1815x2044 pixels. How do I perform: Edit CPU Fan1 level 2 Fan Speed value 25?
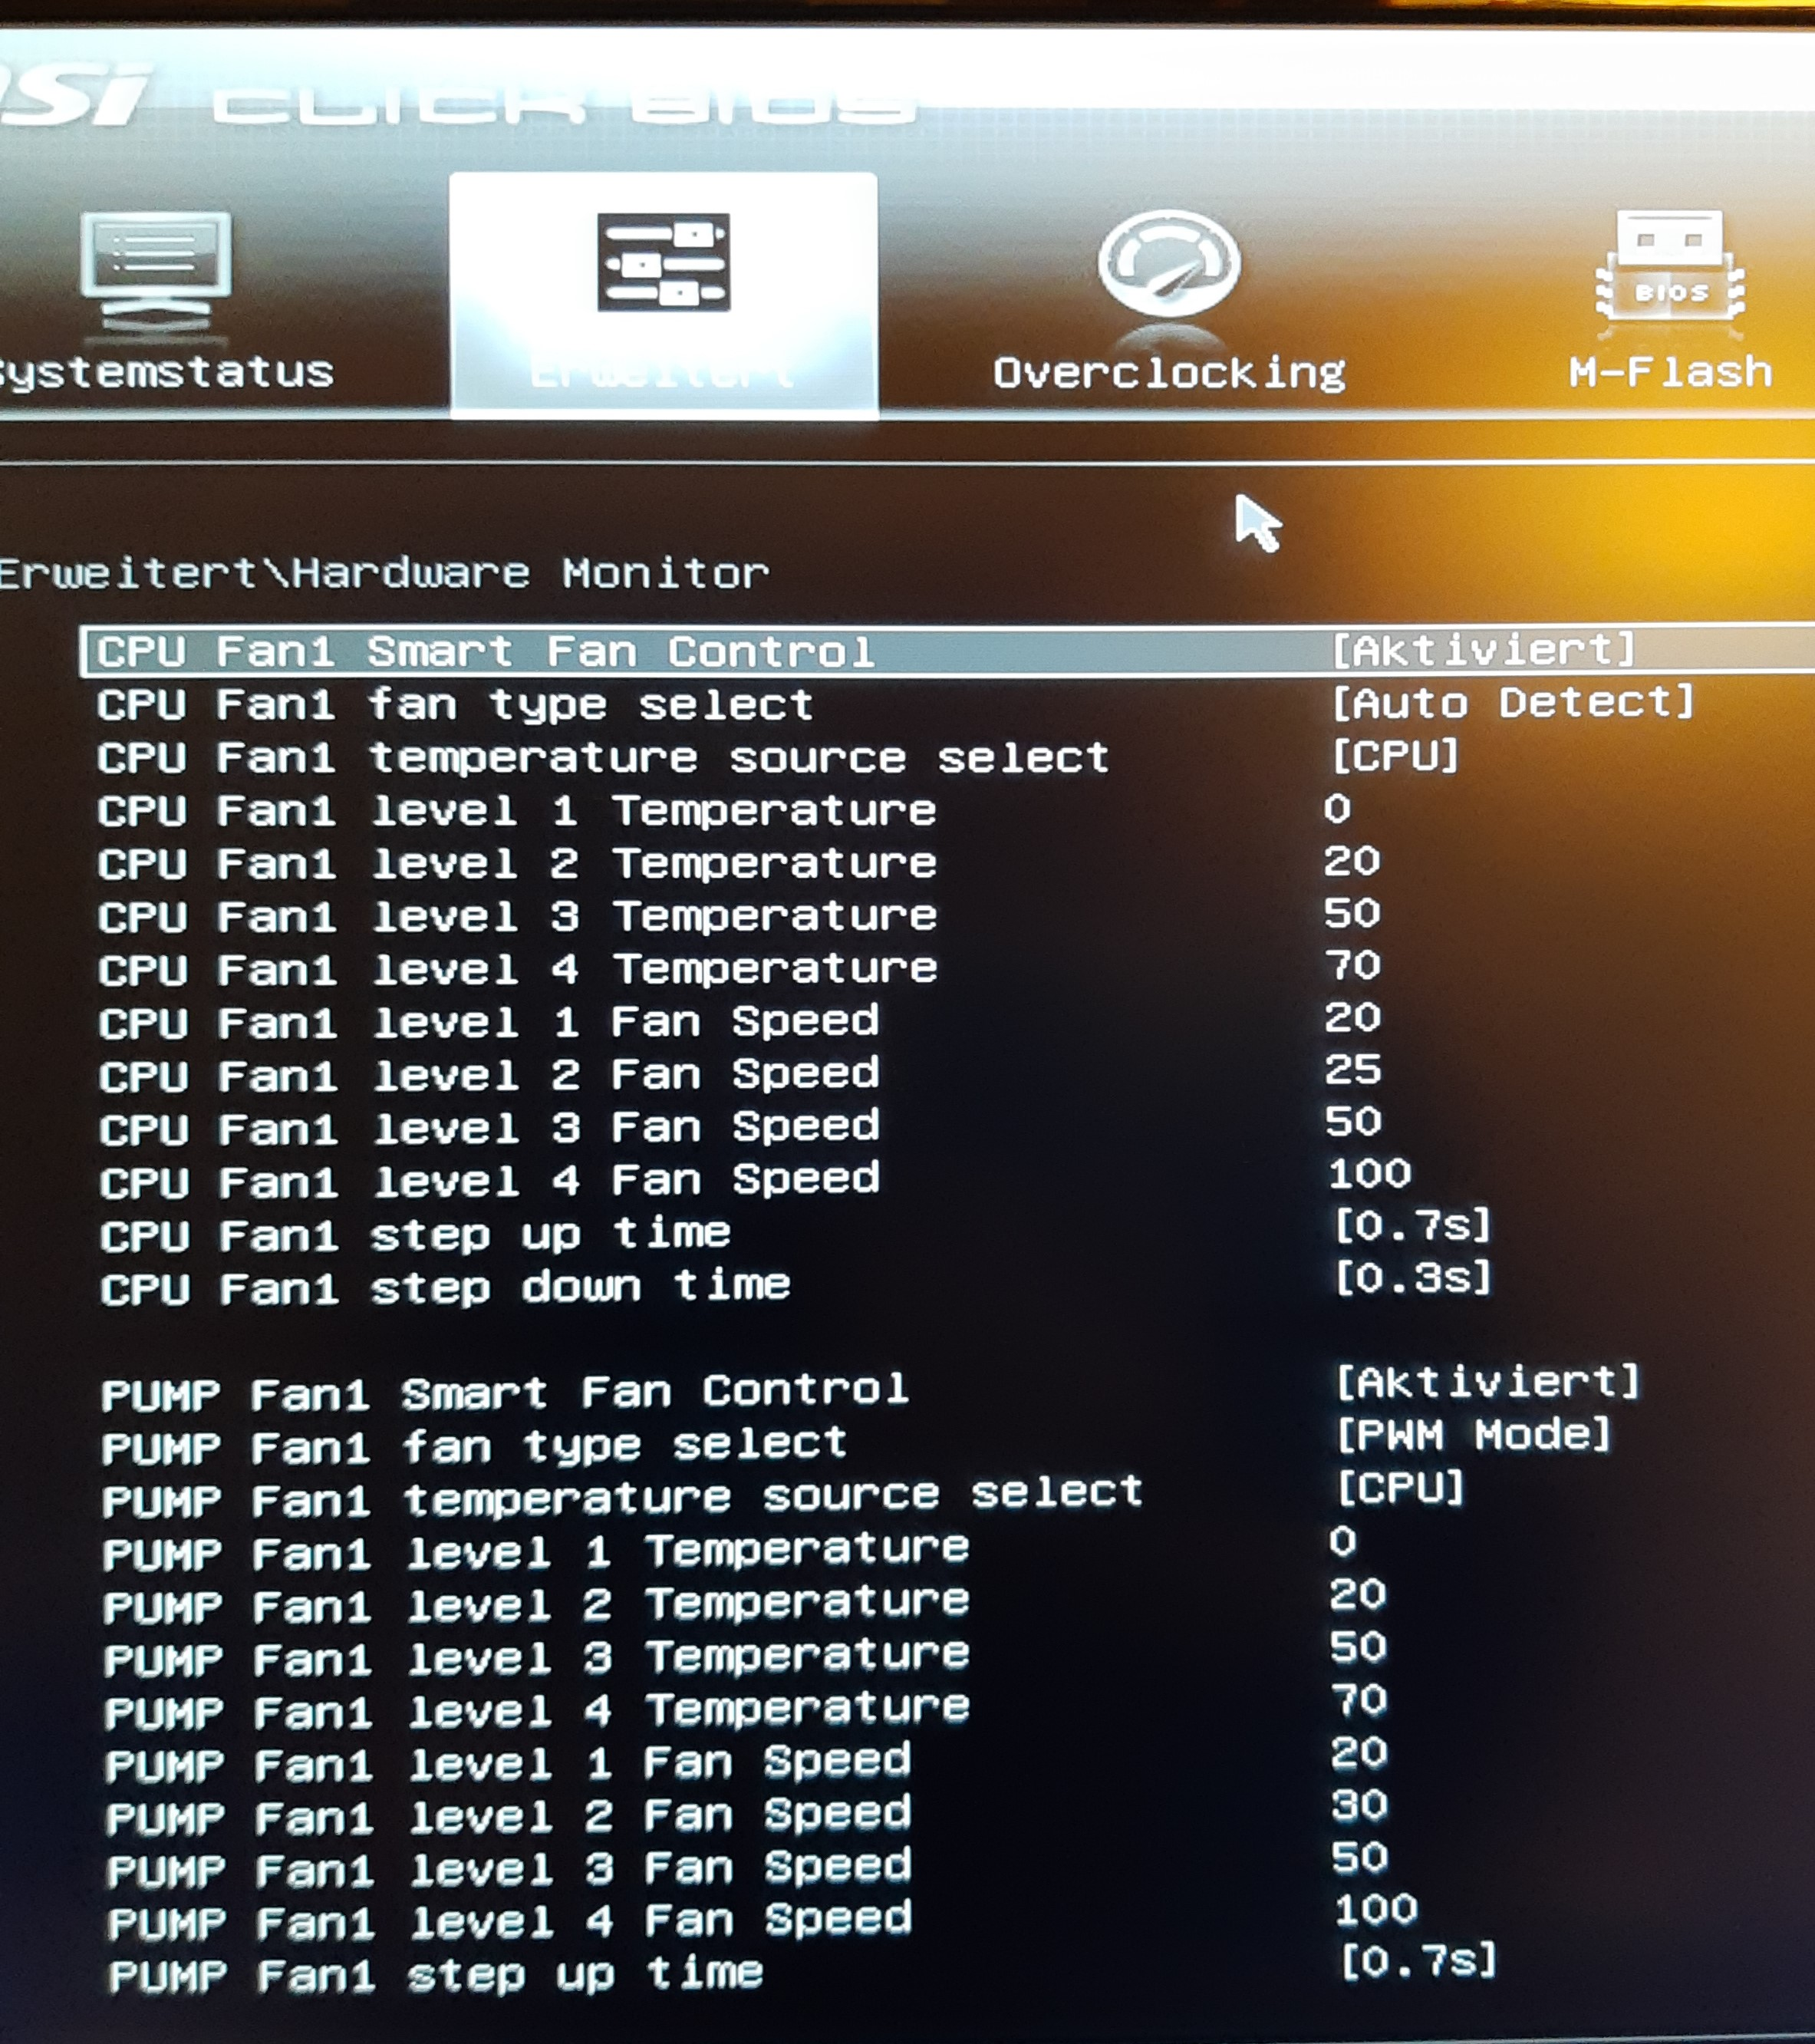1352,1070
